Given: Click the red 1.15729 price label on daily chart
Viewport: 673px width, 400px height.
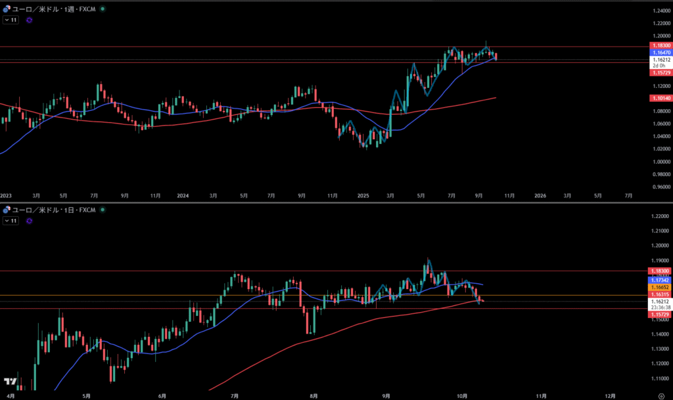Looking at the screenshot, I should pyautogui.click(x=660, y=315).
